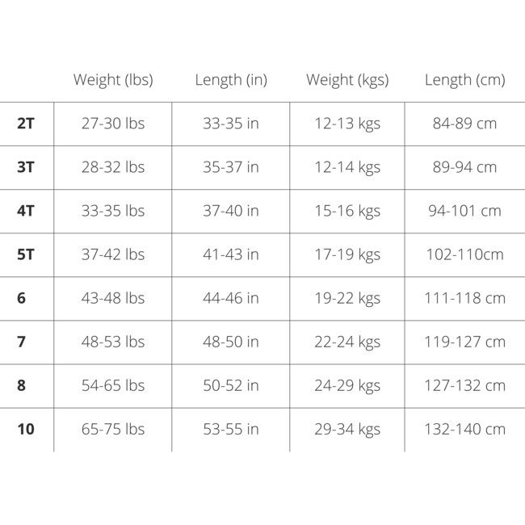Select the 35-37 in cell
Image resolution: width=525 pixels, height=525 pixels.
pos(231,167)
